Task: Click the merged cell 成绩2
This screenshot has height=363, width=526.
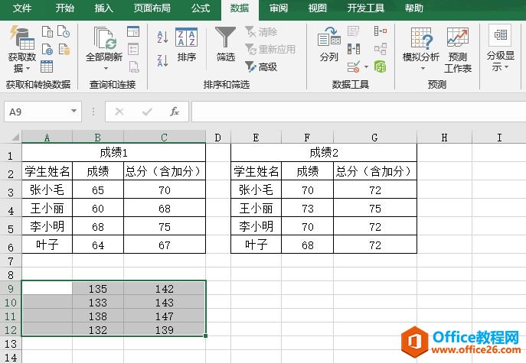Action: (x=324, y=153)
